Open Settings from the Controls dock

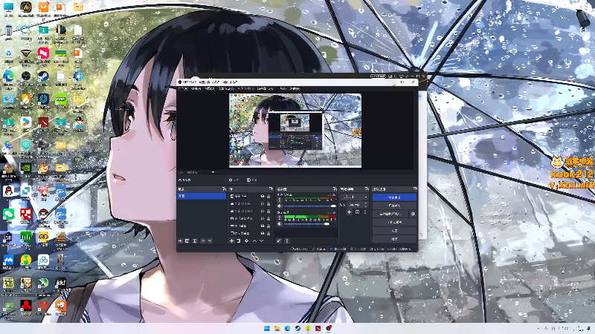[x=394, y=231]
